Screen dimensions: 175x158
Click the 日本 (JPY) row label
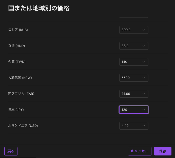click(x=16, y=110)
